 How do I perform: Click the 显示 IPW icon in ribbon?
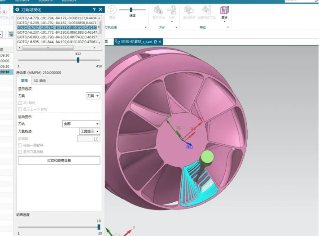coord(158,10)
